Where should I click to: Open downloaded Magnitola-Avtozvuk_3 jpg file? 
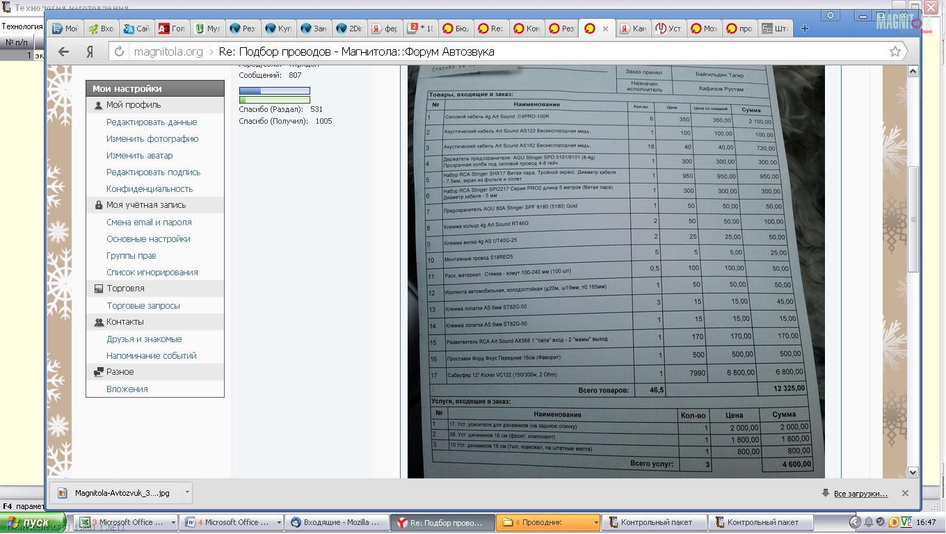pos(115,493)
